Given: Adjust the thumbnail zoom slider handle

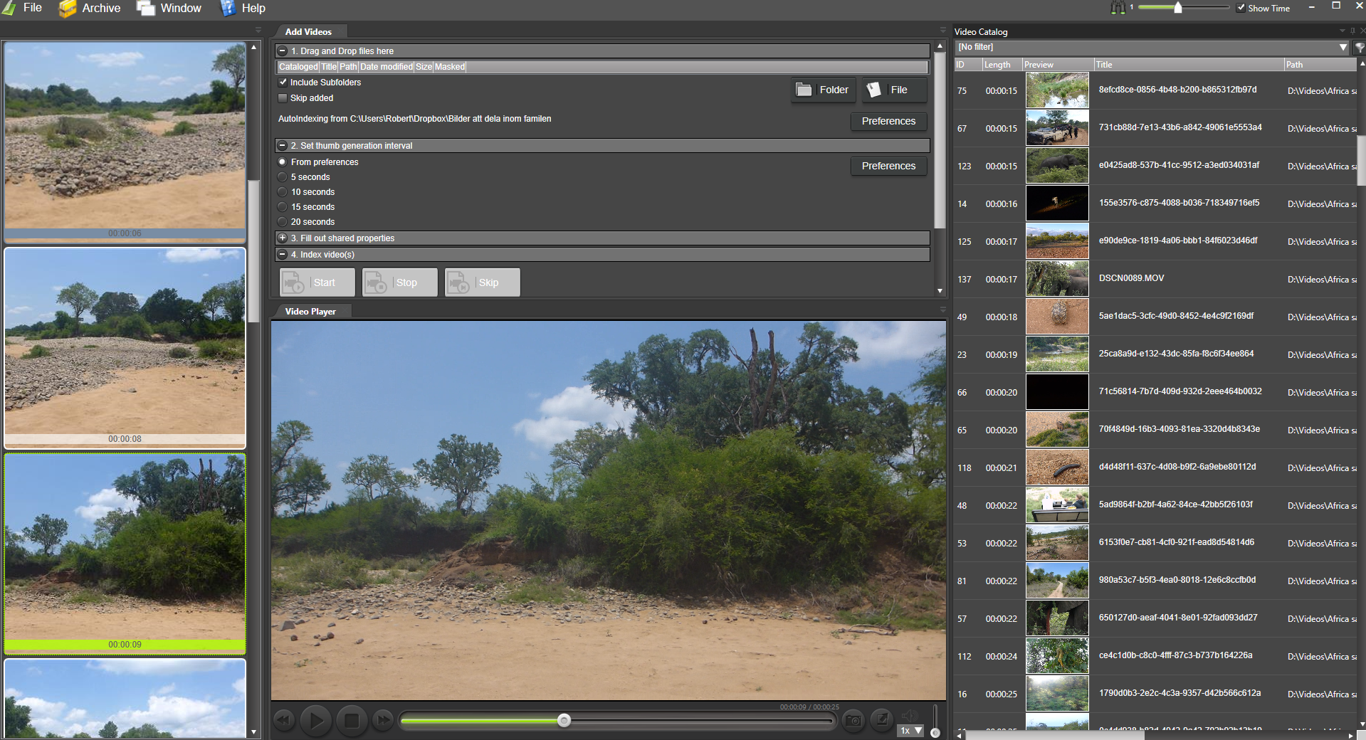Looking at the screenshot, I should tap(1177, 8).
